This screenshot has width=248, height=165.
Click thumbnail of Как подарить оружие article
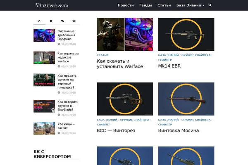tap(44, 106)
